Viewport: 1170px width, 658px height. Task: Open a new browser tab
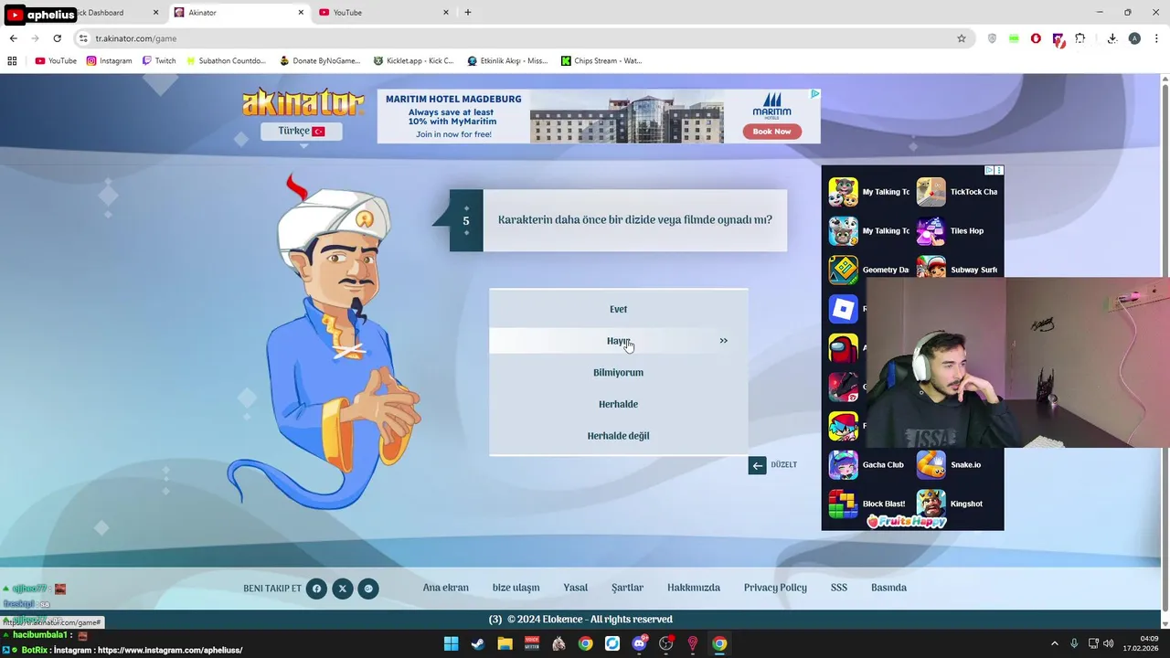(x=468, y=13)
